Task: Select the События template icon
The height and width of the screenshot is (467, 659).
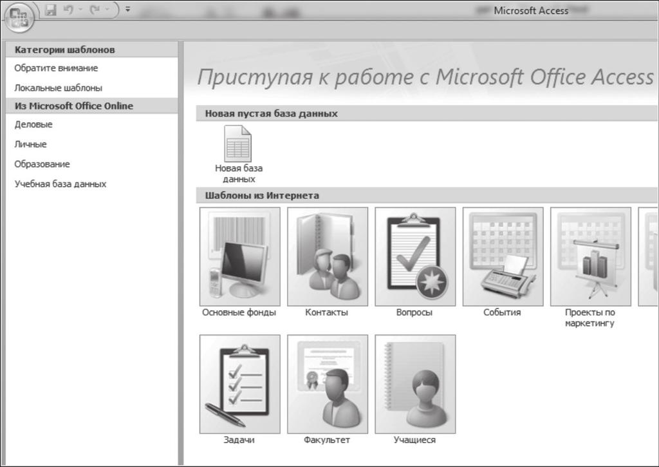Action: point(503,256)
